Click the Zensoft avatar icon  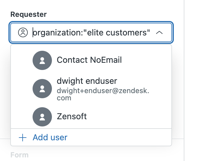pos(42,117)
